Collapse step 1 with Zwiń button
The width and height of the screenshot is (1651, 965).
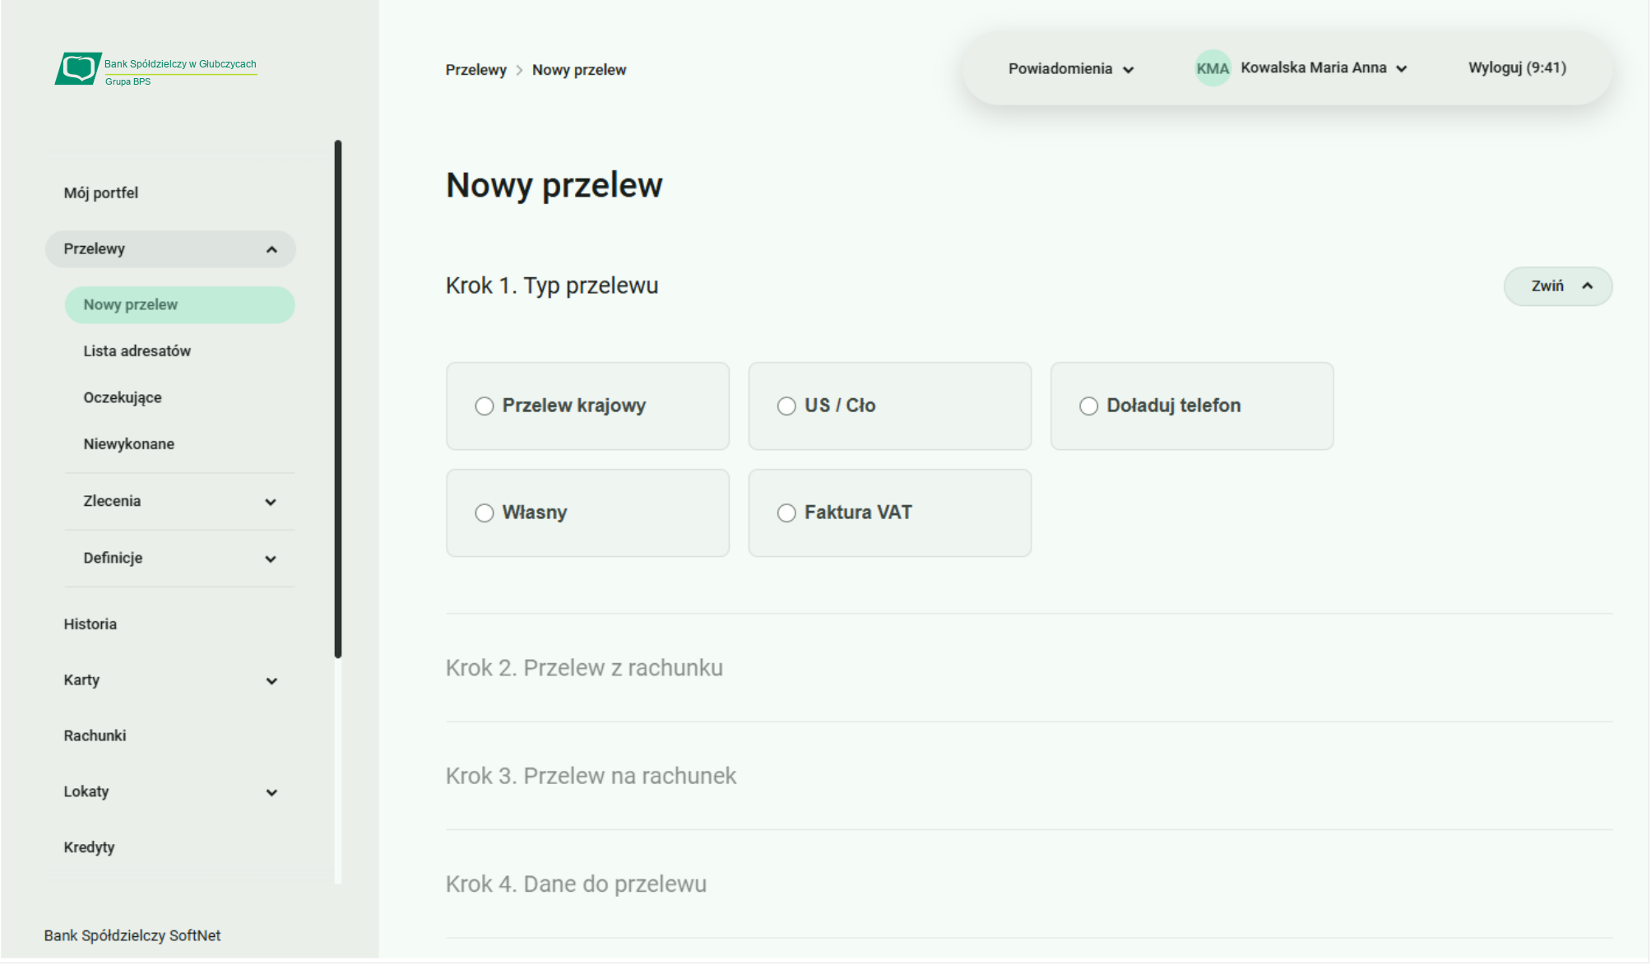click(1557, 286)
